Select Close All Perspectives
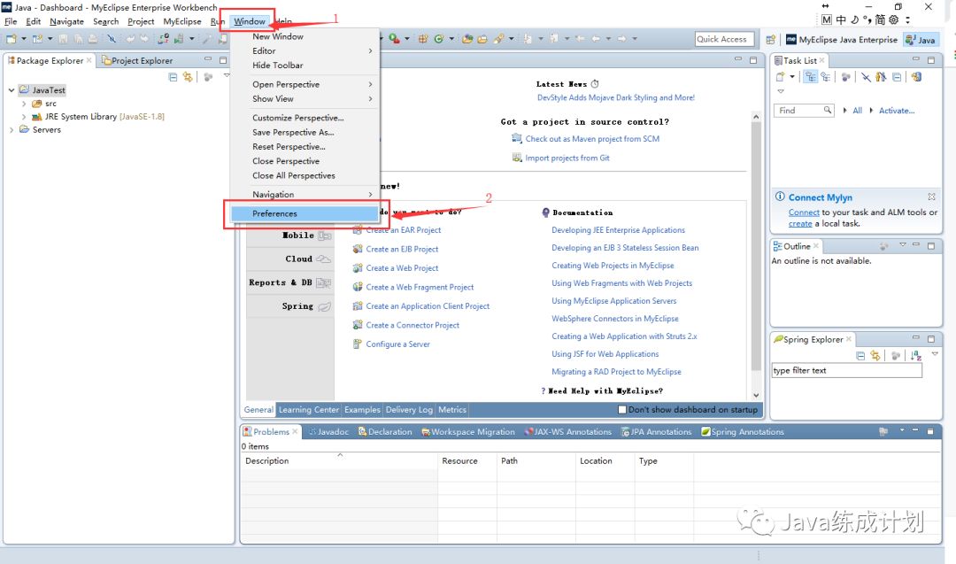This screenshot has height=564, width=956. click(x=305, y=175)
